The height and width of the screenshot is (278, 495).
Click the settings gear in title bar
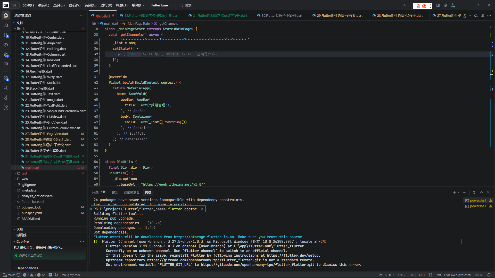pos(445,5)
